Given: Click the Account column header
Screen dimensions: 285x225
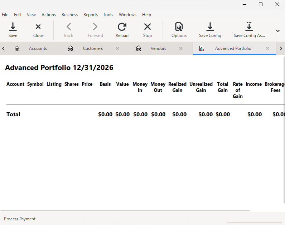Looking at the screenshot, I should [15, 84].
